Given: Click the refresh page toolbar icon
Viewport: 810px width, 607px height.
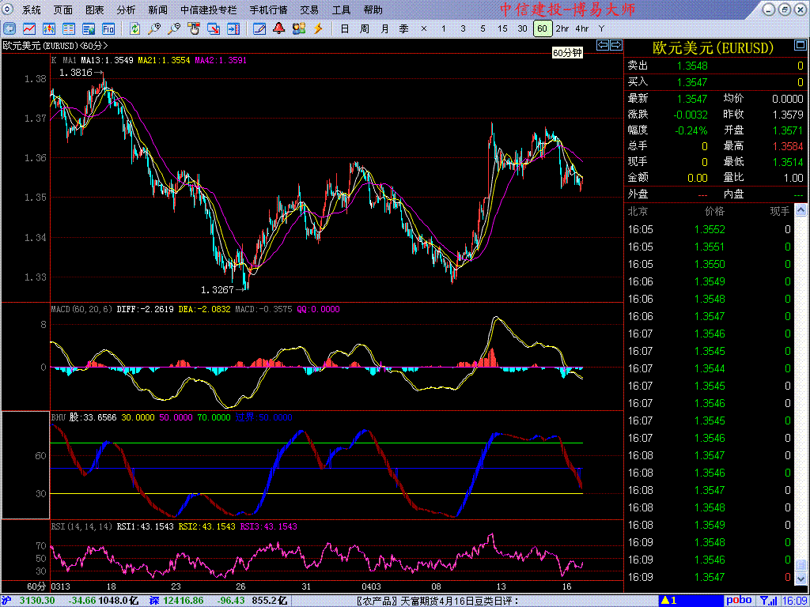Looking at the screenshot, I should click(135, 28).
